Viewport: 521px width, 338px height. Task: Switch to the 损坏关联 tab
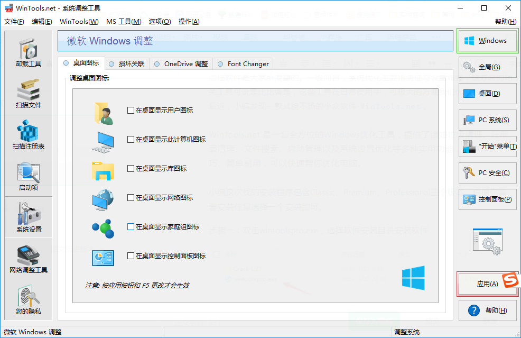127,64
